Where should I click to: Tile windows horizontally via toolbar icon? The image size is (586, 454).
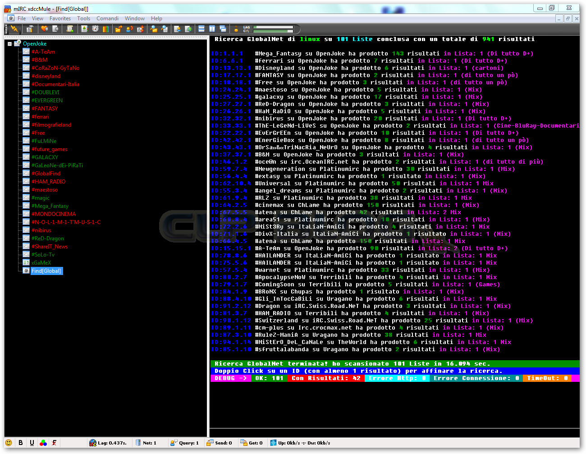[x=201, y=29]
